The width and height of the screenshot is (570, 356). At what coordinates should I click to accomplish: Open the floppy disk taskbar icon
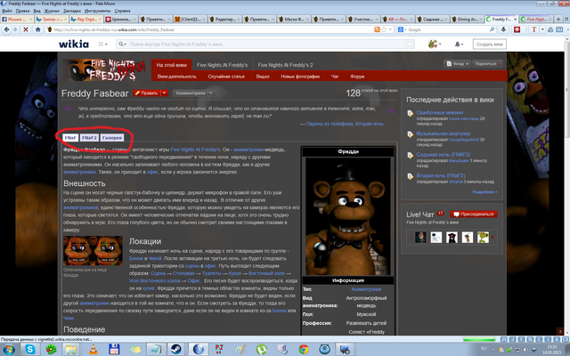(x=114, y=350)
